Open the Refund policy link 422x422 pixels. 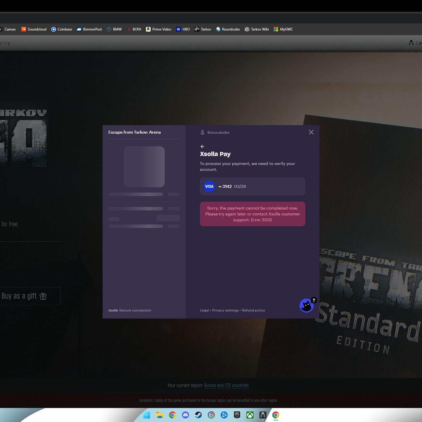[x=253, y=310]
